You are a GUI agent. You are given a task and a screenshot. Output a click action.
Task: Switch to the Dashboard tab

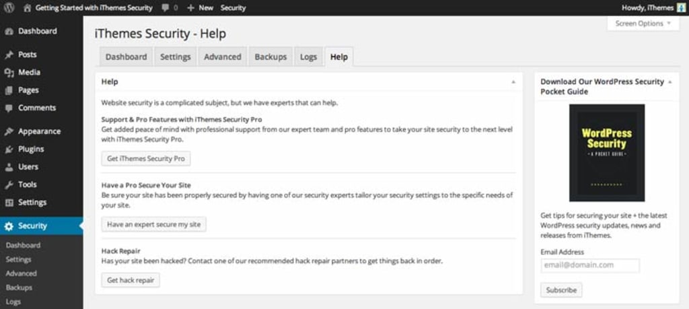pyautogui.click(x=126, y=57)
